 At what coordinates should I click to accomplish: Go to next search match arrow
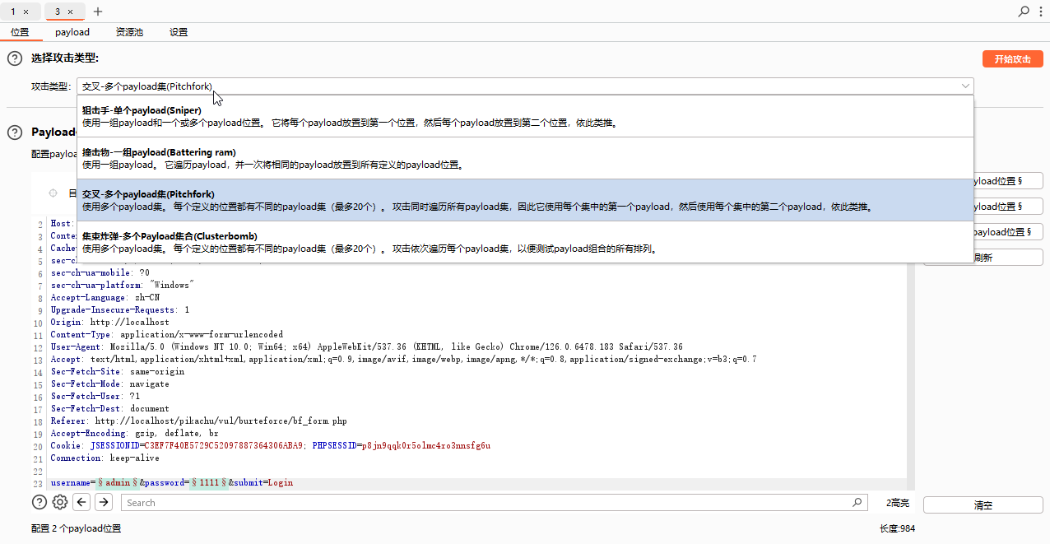pyautogui.click(x=104, y=502)
